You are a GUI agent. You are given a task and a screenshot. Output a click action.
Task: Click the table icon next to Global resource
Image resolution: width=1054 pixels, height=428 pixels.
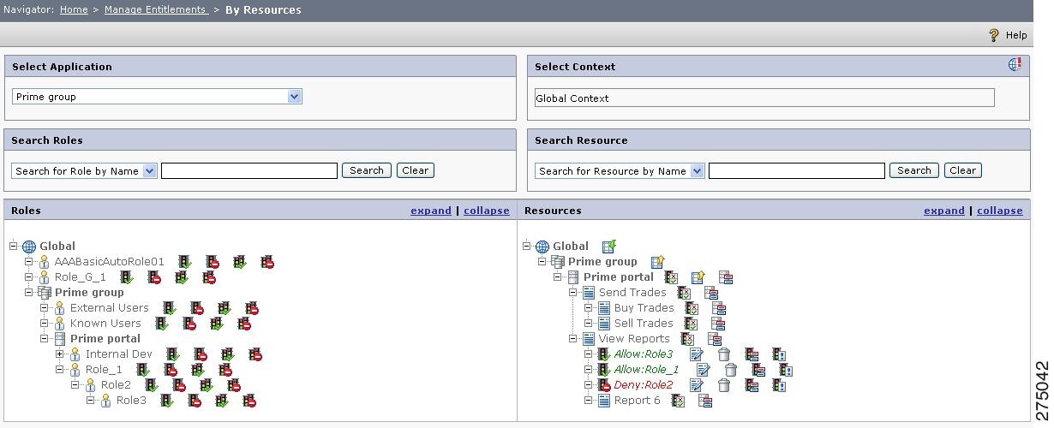point(609,247)
